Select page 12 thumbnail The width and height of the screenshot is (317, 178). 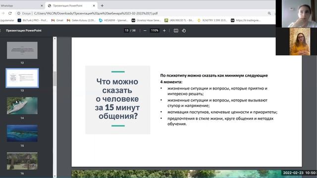point(22,50)
